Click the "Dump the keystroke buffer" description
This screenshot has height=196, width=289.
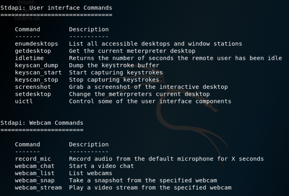[x=114, y=65]
